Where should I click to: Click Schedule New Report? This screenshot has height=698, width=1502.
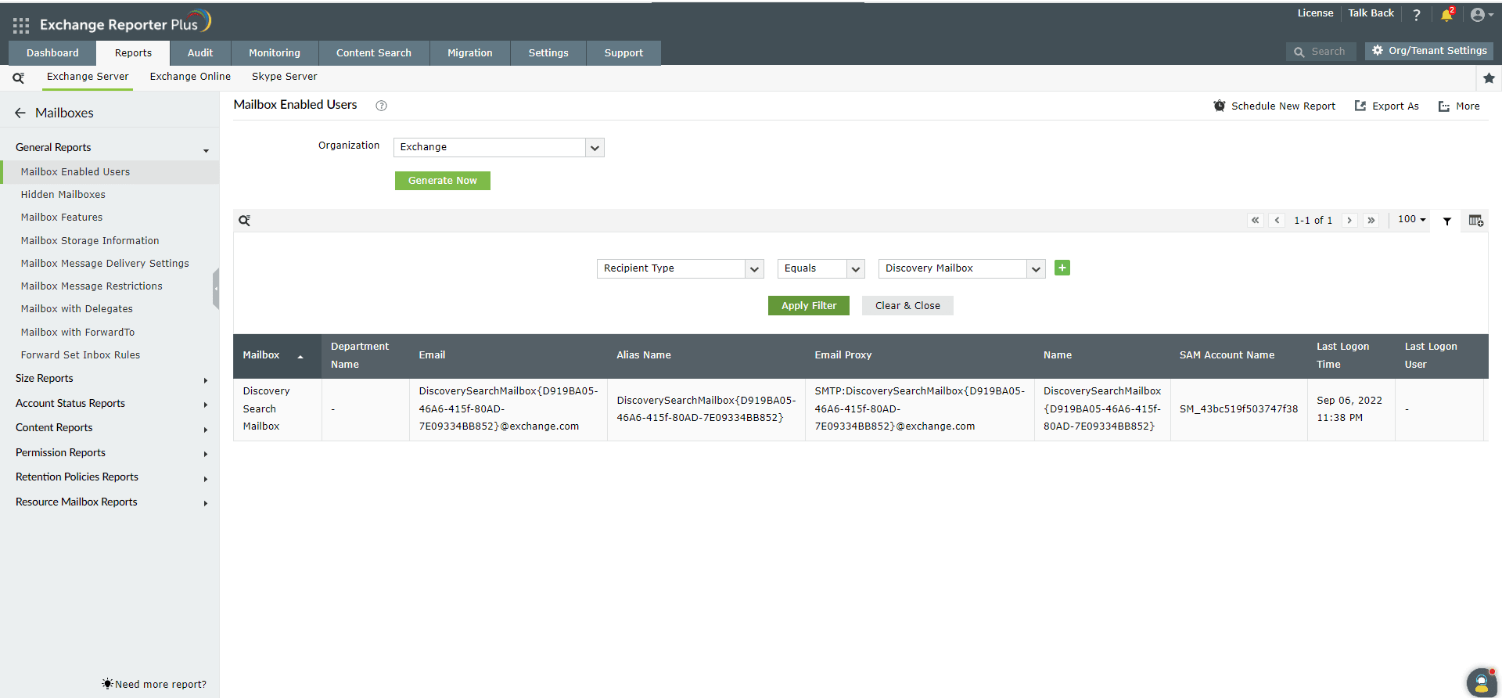1274,106
